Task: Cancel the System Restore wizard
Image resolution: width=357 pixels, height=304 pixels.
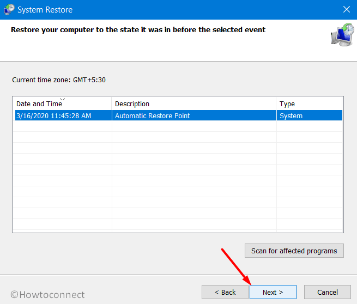Action: click(x=328, y=292)
